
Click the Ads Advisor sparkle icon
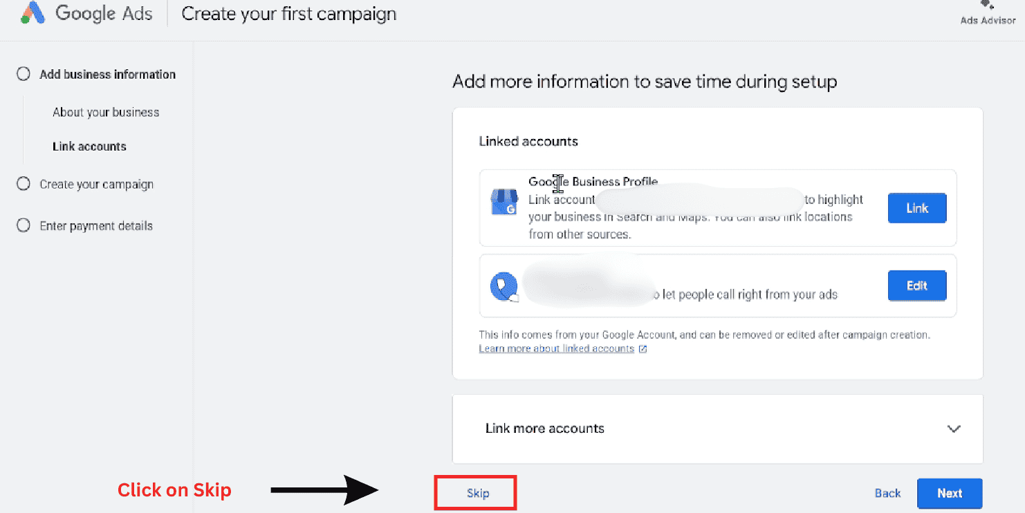986,6
